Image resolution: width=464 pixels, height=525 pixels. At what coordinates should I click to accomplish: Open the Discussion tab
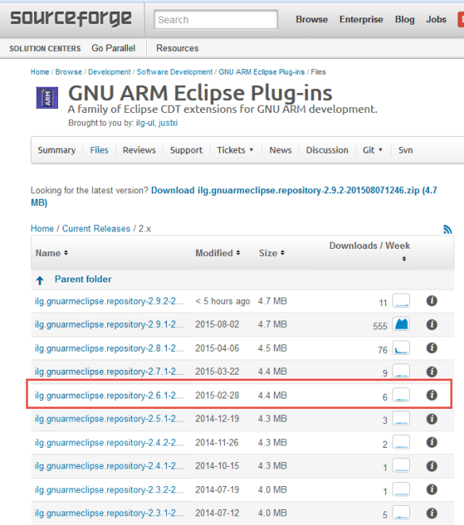(x=327, y=150)
